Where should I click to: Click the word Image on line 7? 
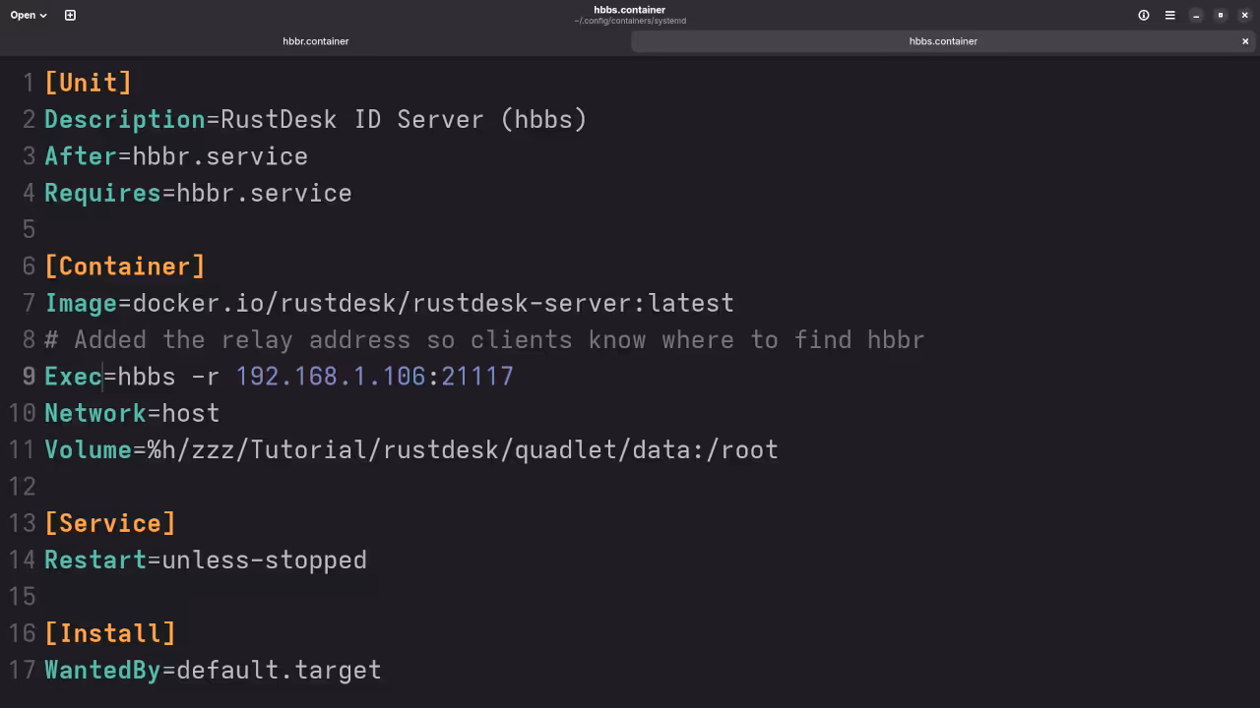click(81, 303)
